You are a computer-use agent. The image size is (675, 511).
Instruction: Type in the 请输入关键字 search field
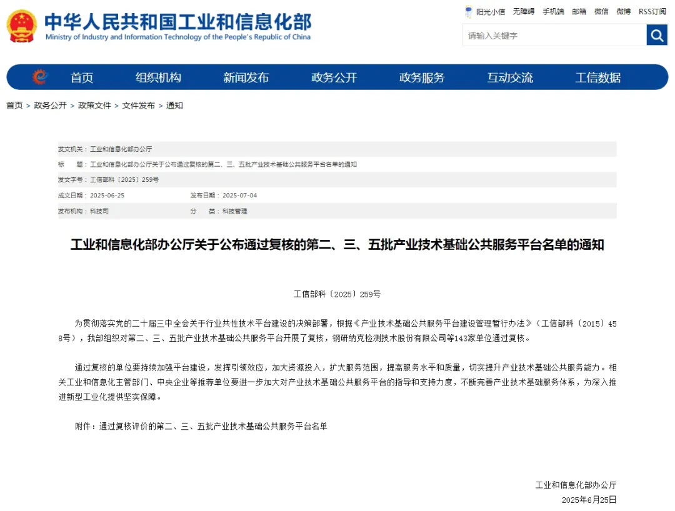point(553,36)
